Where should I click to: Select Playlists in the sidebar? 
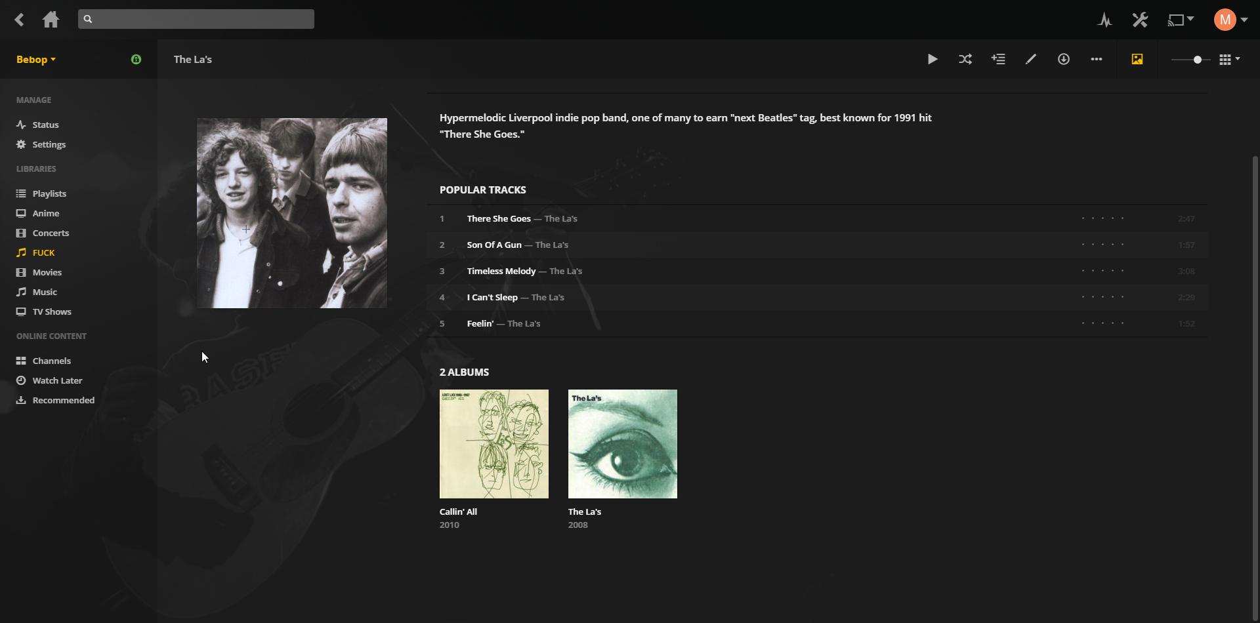point(49,193)
